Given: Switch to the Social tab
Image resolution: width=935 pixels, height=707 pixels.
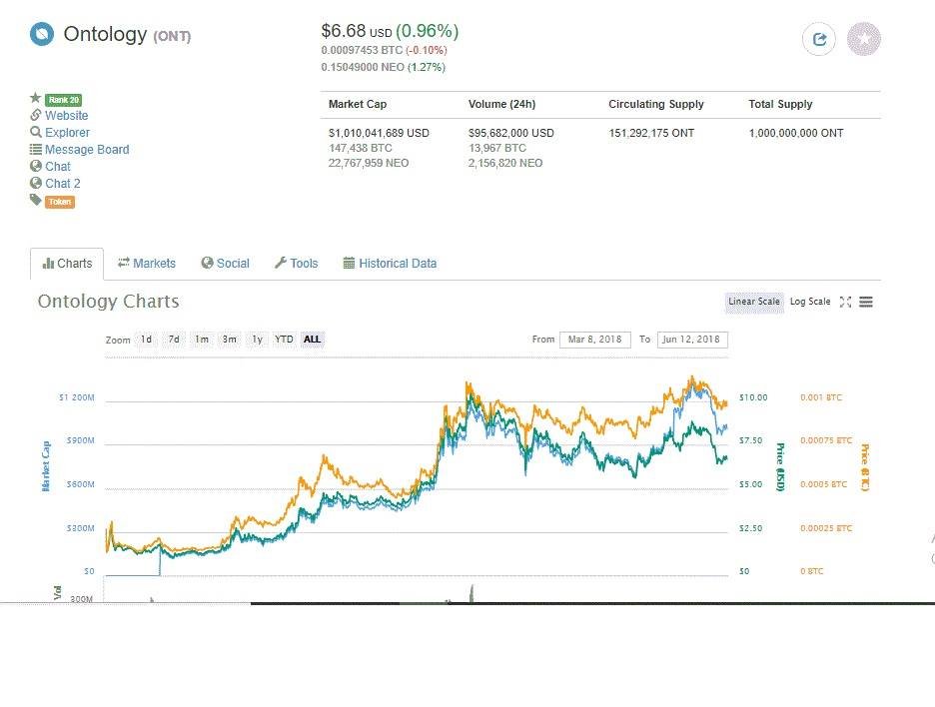Looking at the screenshot, I should 226,264.
